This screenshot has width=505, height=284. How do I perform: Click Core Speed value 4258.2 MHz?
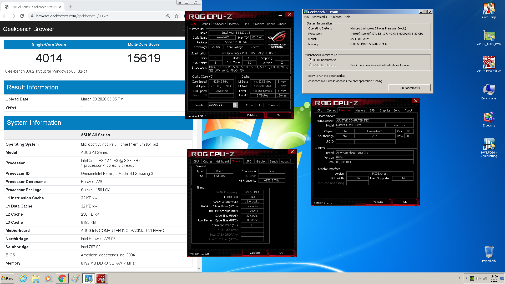221,82
